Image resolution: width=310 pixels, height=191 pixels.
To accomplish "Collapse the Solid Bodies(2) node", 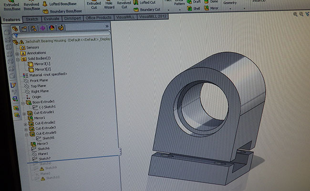I will [18, 59].
